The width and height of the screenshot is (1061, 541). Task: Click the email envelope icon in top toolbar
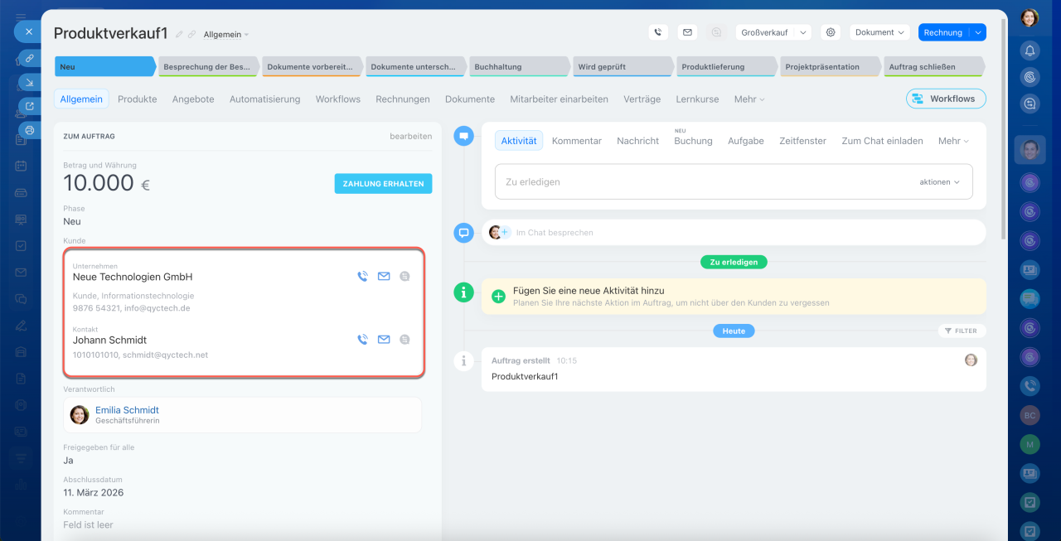686,32
